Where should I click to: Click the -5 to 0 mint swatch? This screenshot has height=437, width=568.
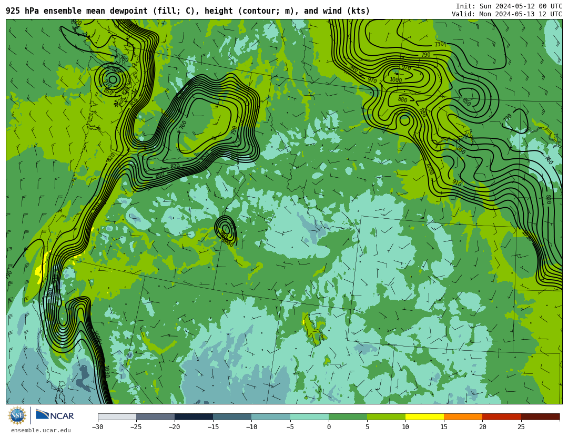pyautogui.click(x=309, y=416)
